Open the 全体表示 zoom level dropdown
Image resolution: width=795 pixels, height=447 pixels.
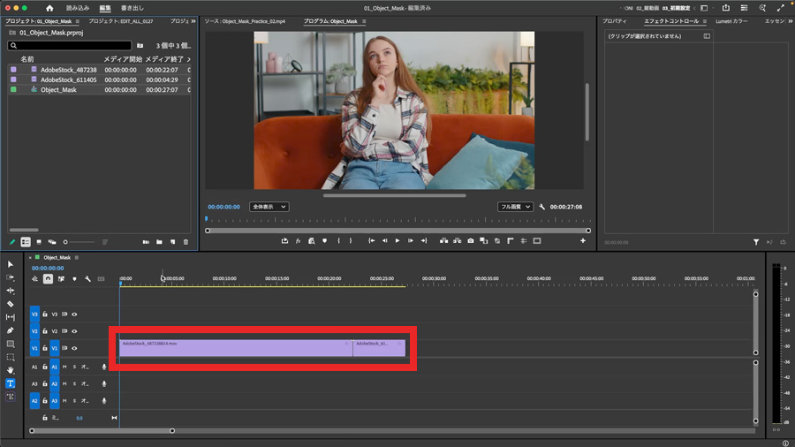tap(269, 207)
